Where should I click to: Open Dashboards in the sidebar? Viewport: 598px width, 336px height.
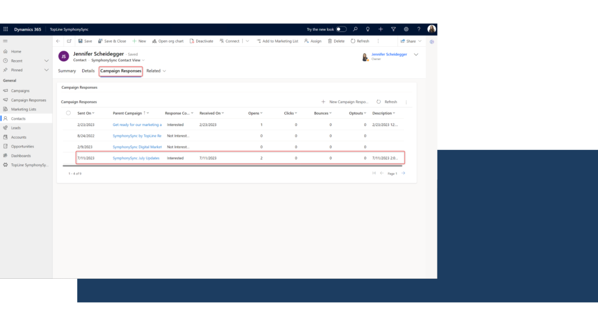pyautogui.click(x=20, y=155)
